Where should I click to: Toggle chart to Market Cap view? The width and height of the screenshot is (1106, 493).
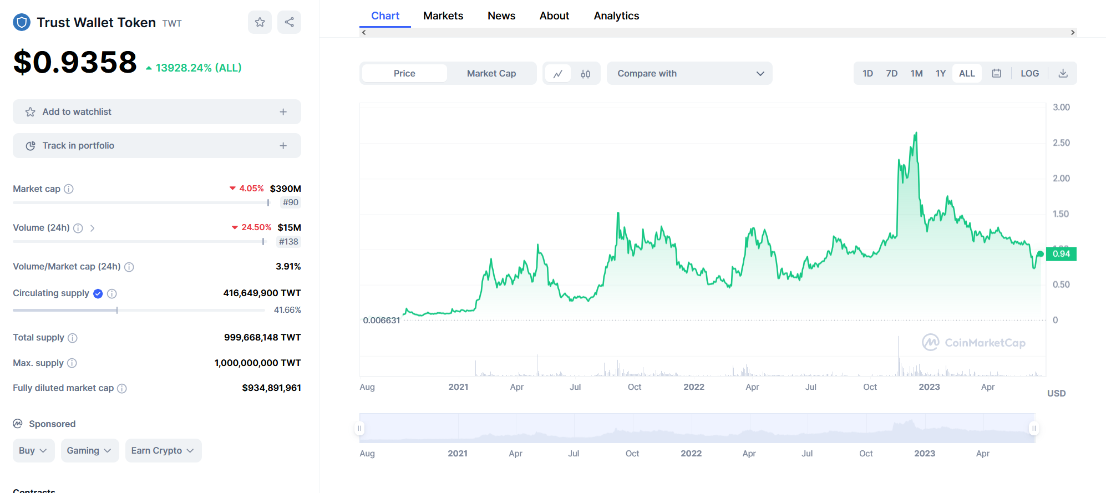(491, 73)
